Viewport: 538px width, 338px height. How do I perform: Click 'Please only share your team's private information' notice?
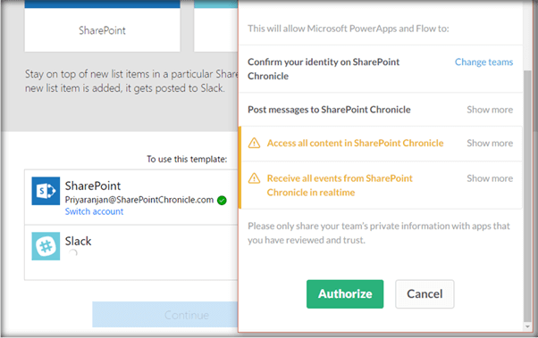point(379,233)
